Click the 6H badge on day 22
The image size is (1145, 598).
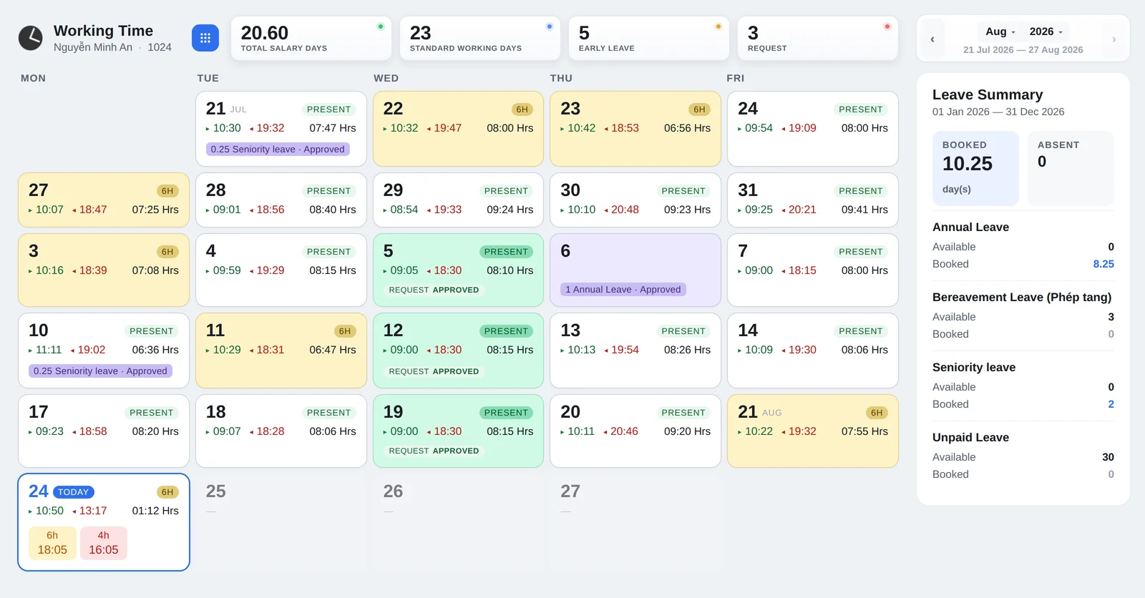click(x=522, y=109)
